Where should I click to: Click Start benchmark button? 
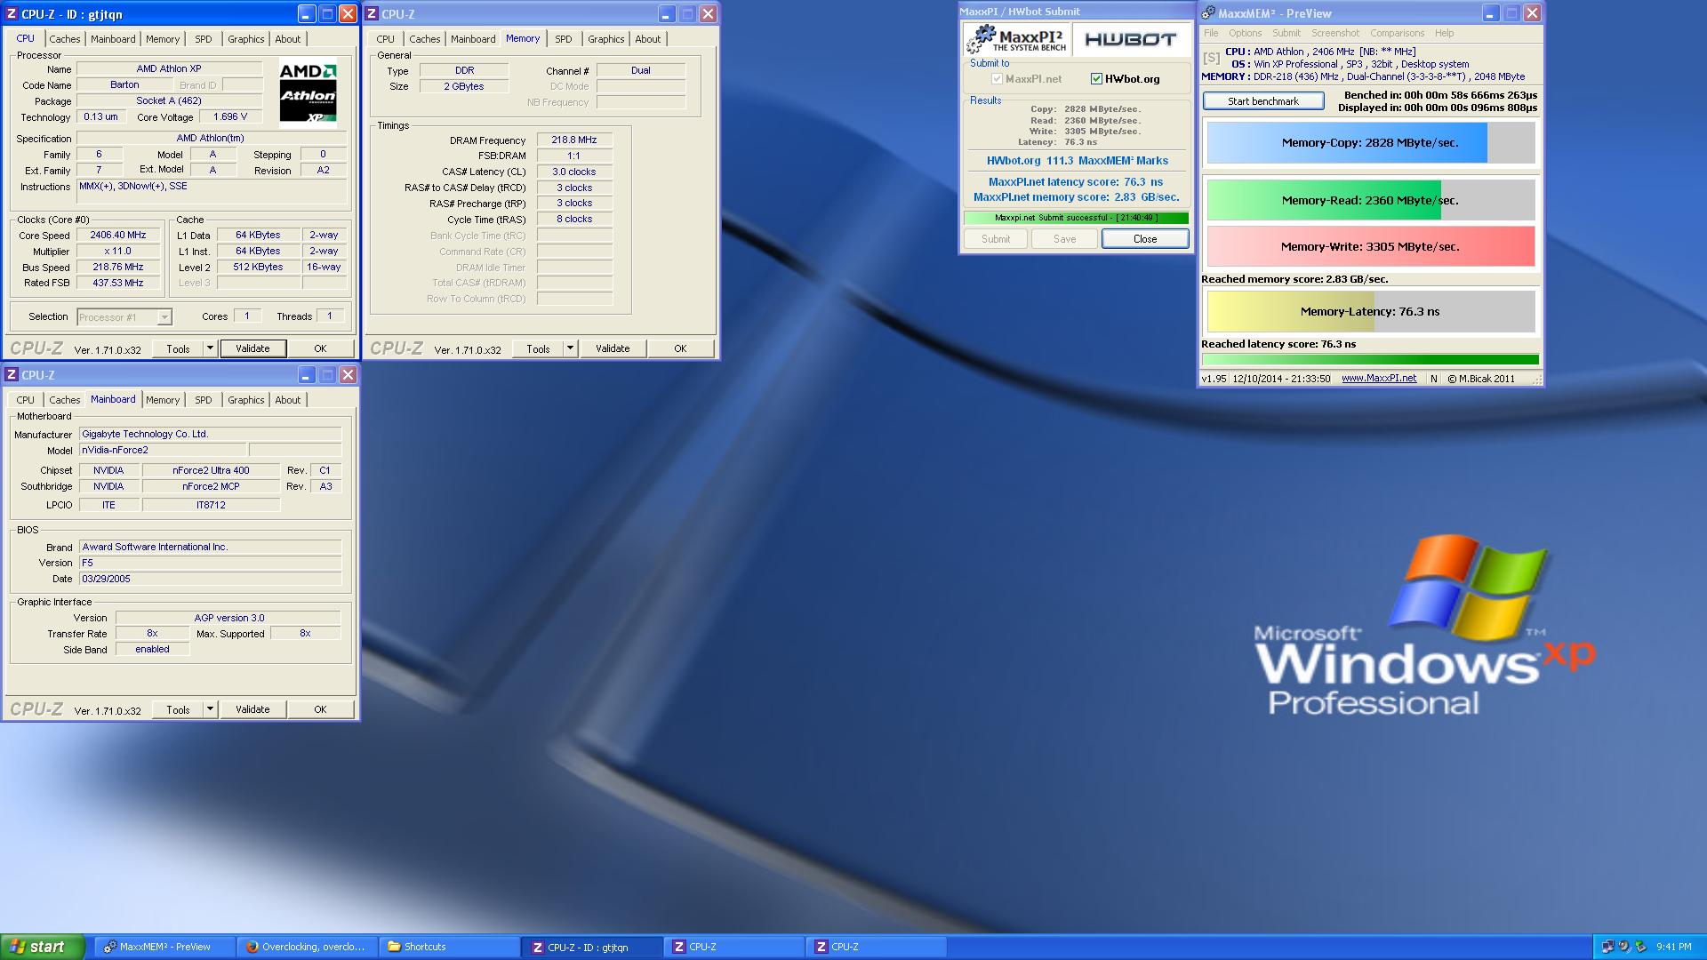coord(1263,101)
